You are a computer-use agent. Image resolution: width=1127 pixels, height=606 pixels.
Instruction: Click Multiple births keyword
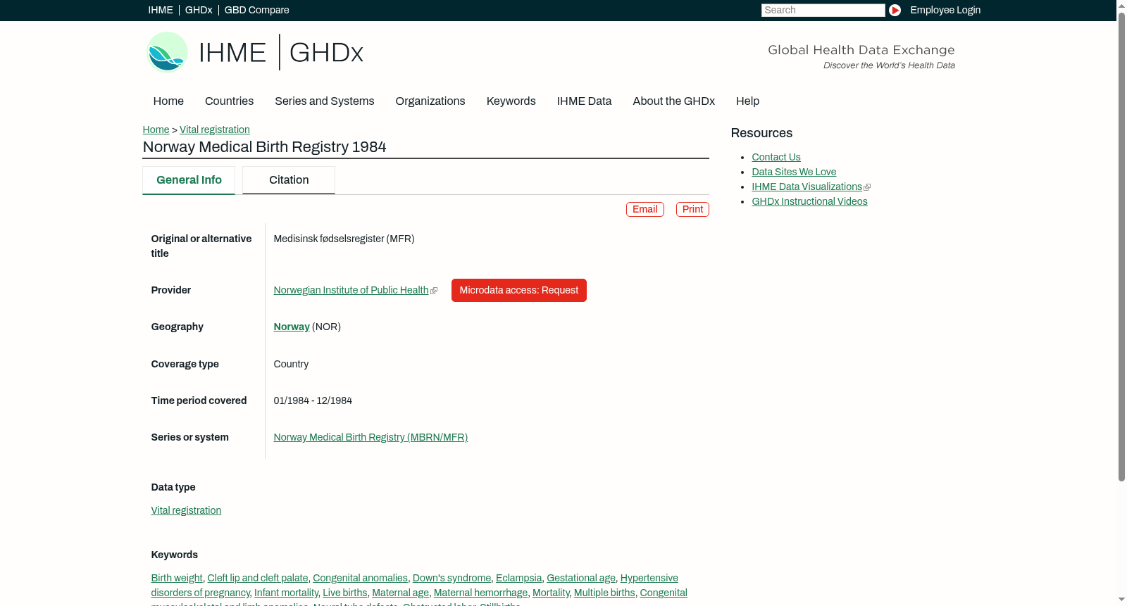tap(604, 593)
